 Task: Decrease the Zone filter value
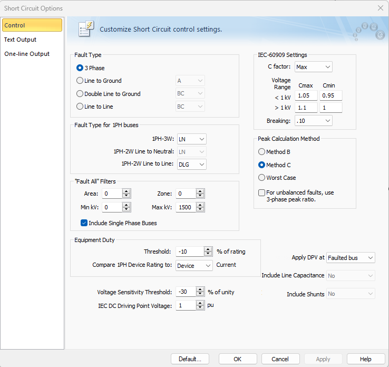click(x=200, y=196)
